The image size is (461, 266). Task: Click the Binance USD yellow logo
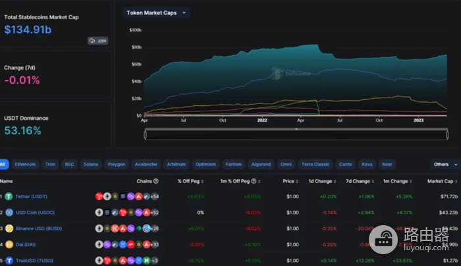pos(9,228)
